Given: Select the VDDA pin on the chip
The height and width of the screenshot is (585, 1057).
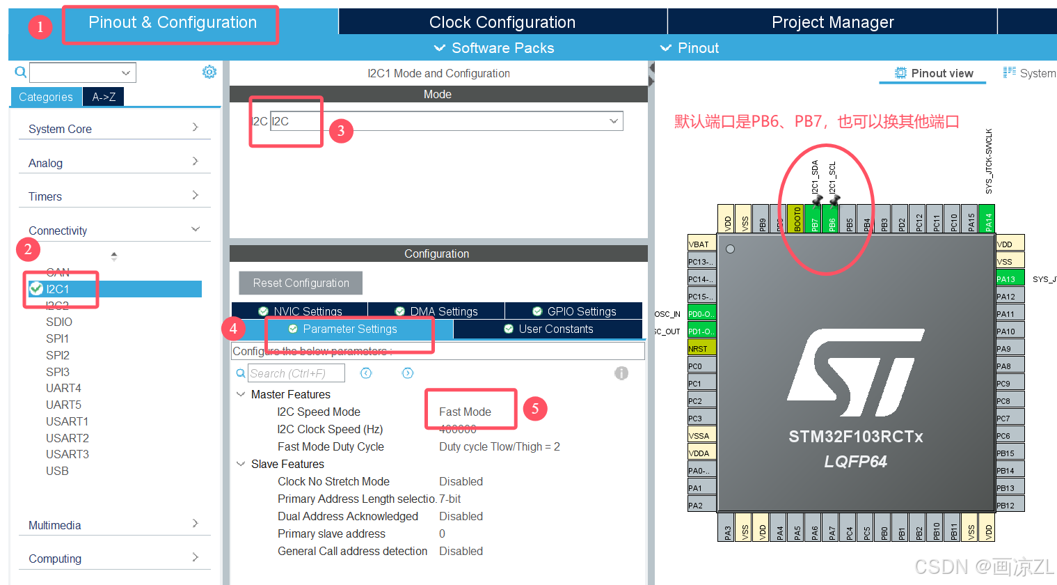Looking at the screenshot, I should (701, 453).
